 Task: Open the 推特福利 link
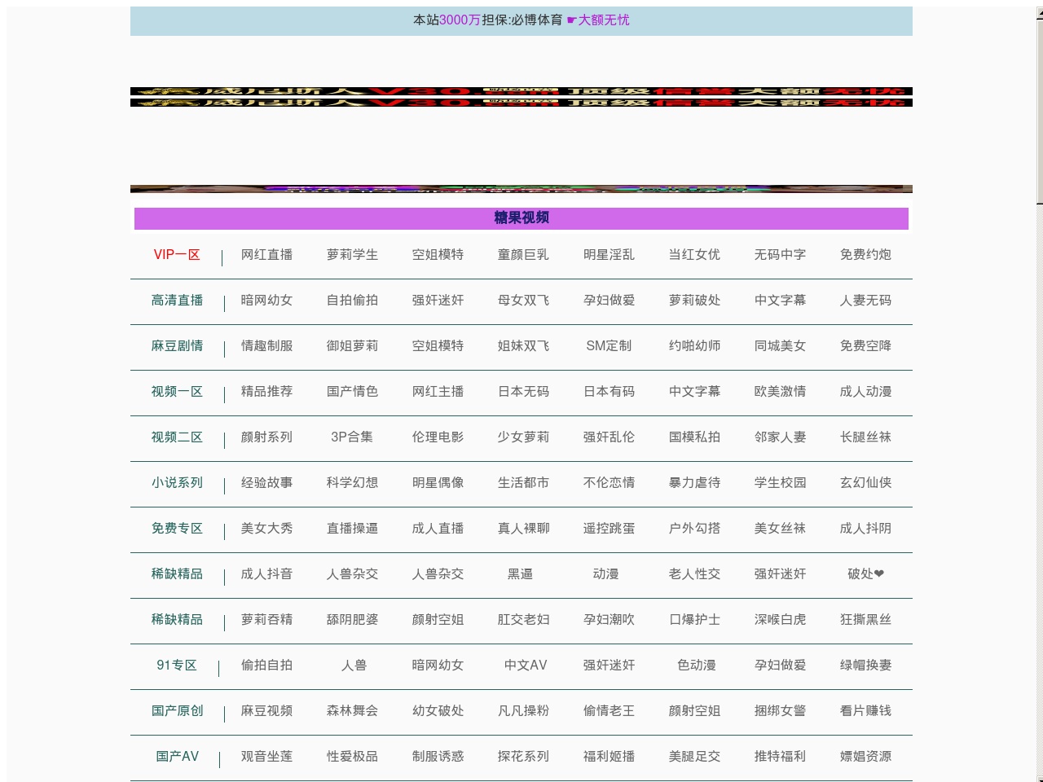[x=780, y=757]
